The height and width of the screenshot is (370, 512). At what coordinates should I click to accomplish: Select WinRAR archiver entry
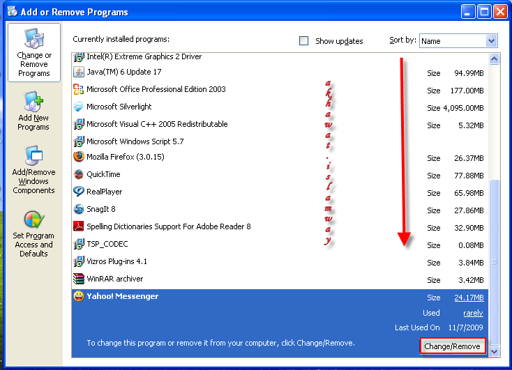pos(280,279)
